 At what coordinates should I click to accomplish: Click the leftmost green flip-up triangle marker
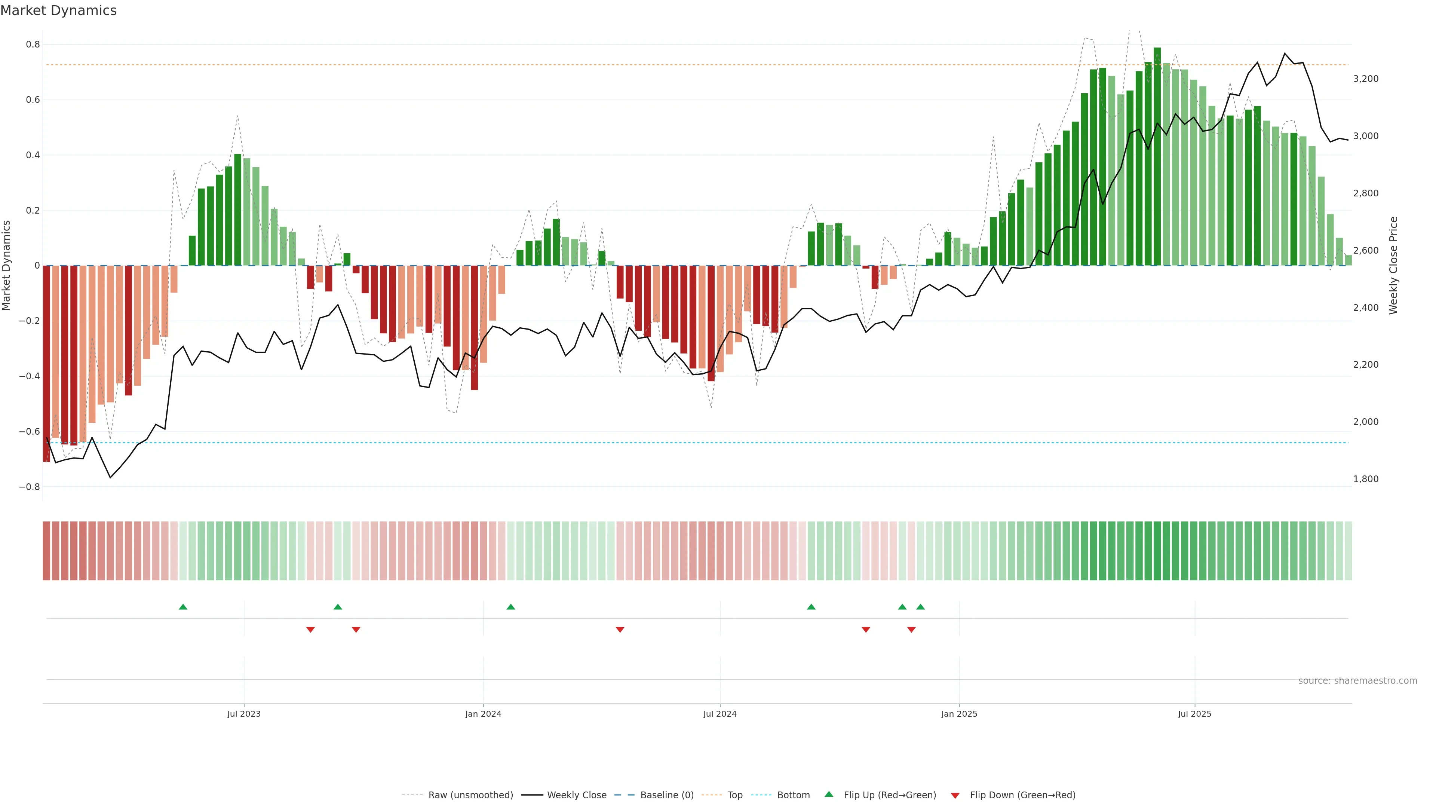point(183,607)
